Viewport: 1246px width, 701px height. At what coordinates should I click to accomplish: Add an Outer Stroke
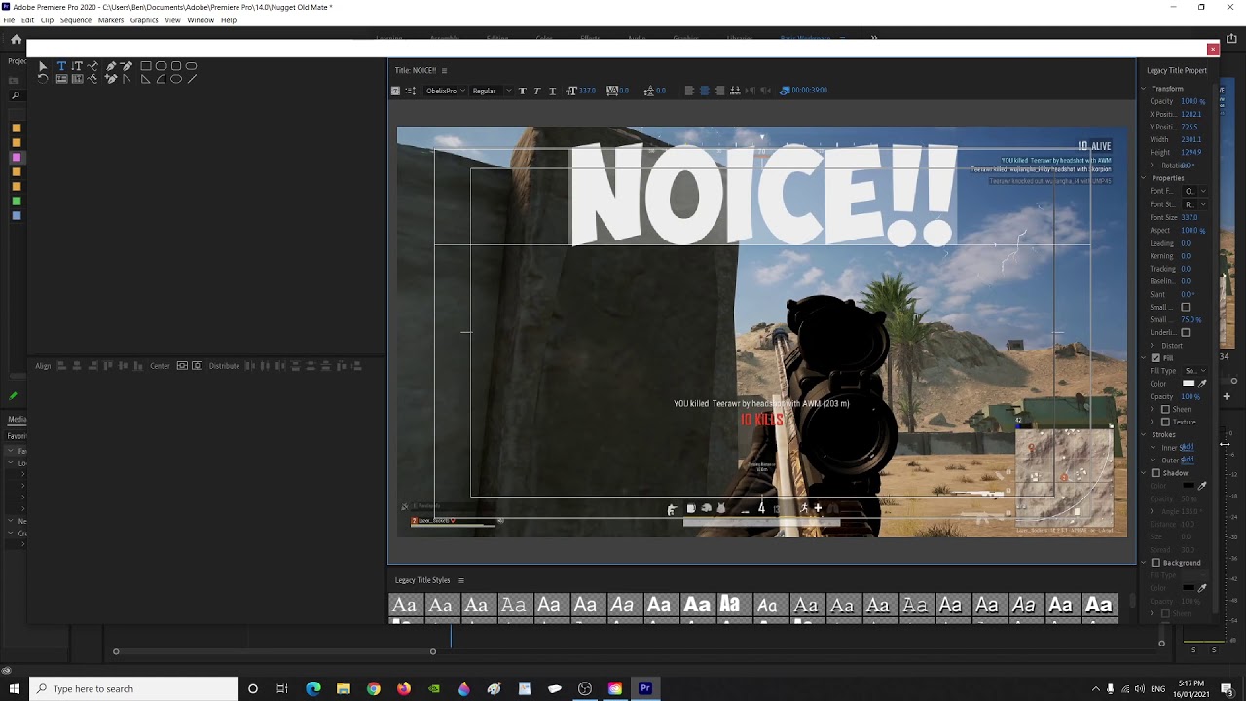point(1186,460)
